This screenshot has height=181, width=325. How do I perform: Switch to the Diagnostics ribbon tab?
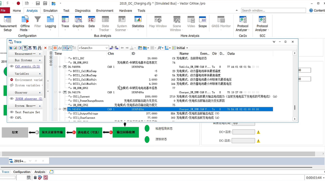[x=82, y=10]
